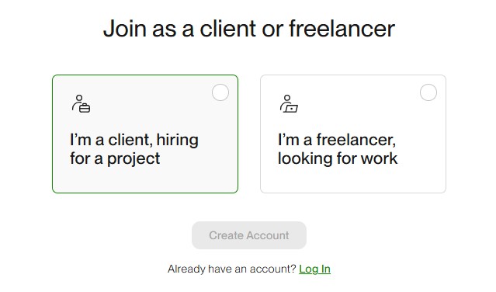Open the Log In link

pos(314,269)
